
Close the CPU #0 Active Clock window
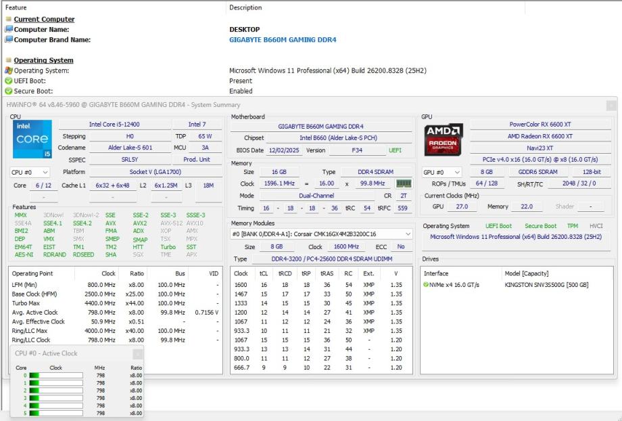point(138,354)
